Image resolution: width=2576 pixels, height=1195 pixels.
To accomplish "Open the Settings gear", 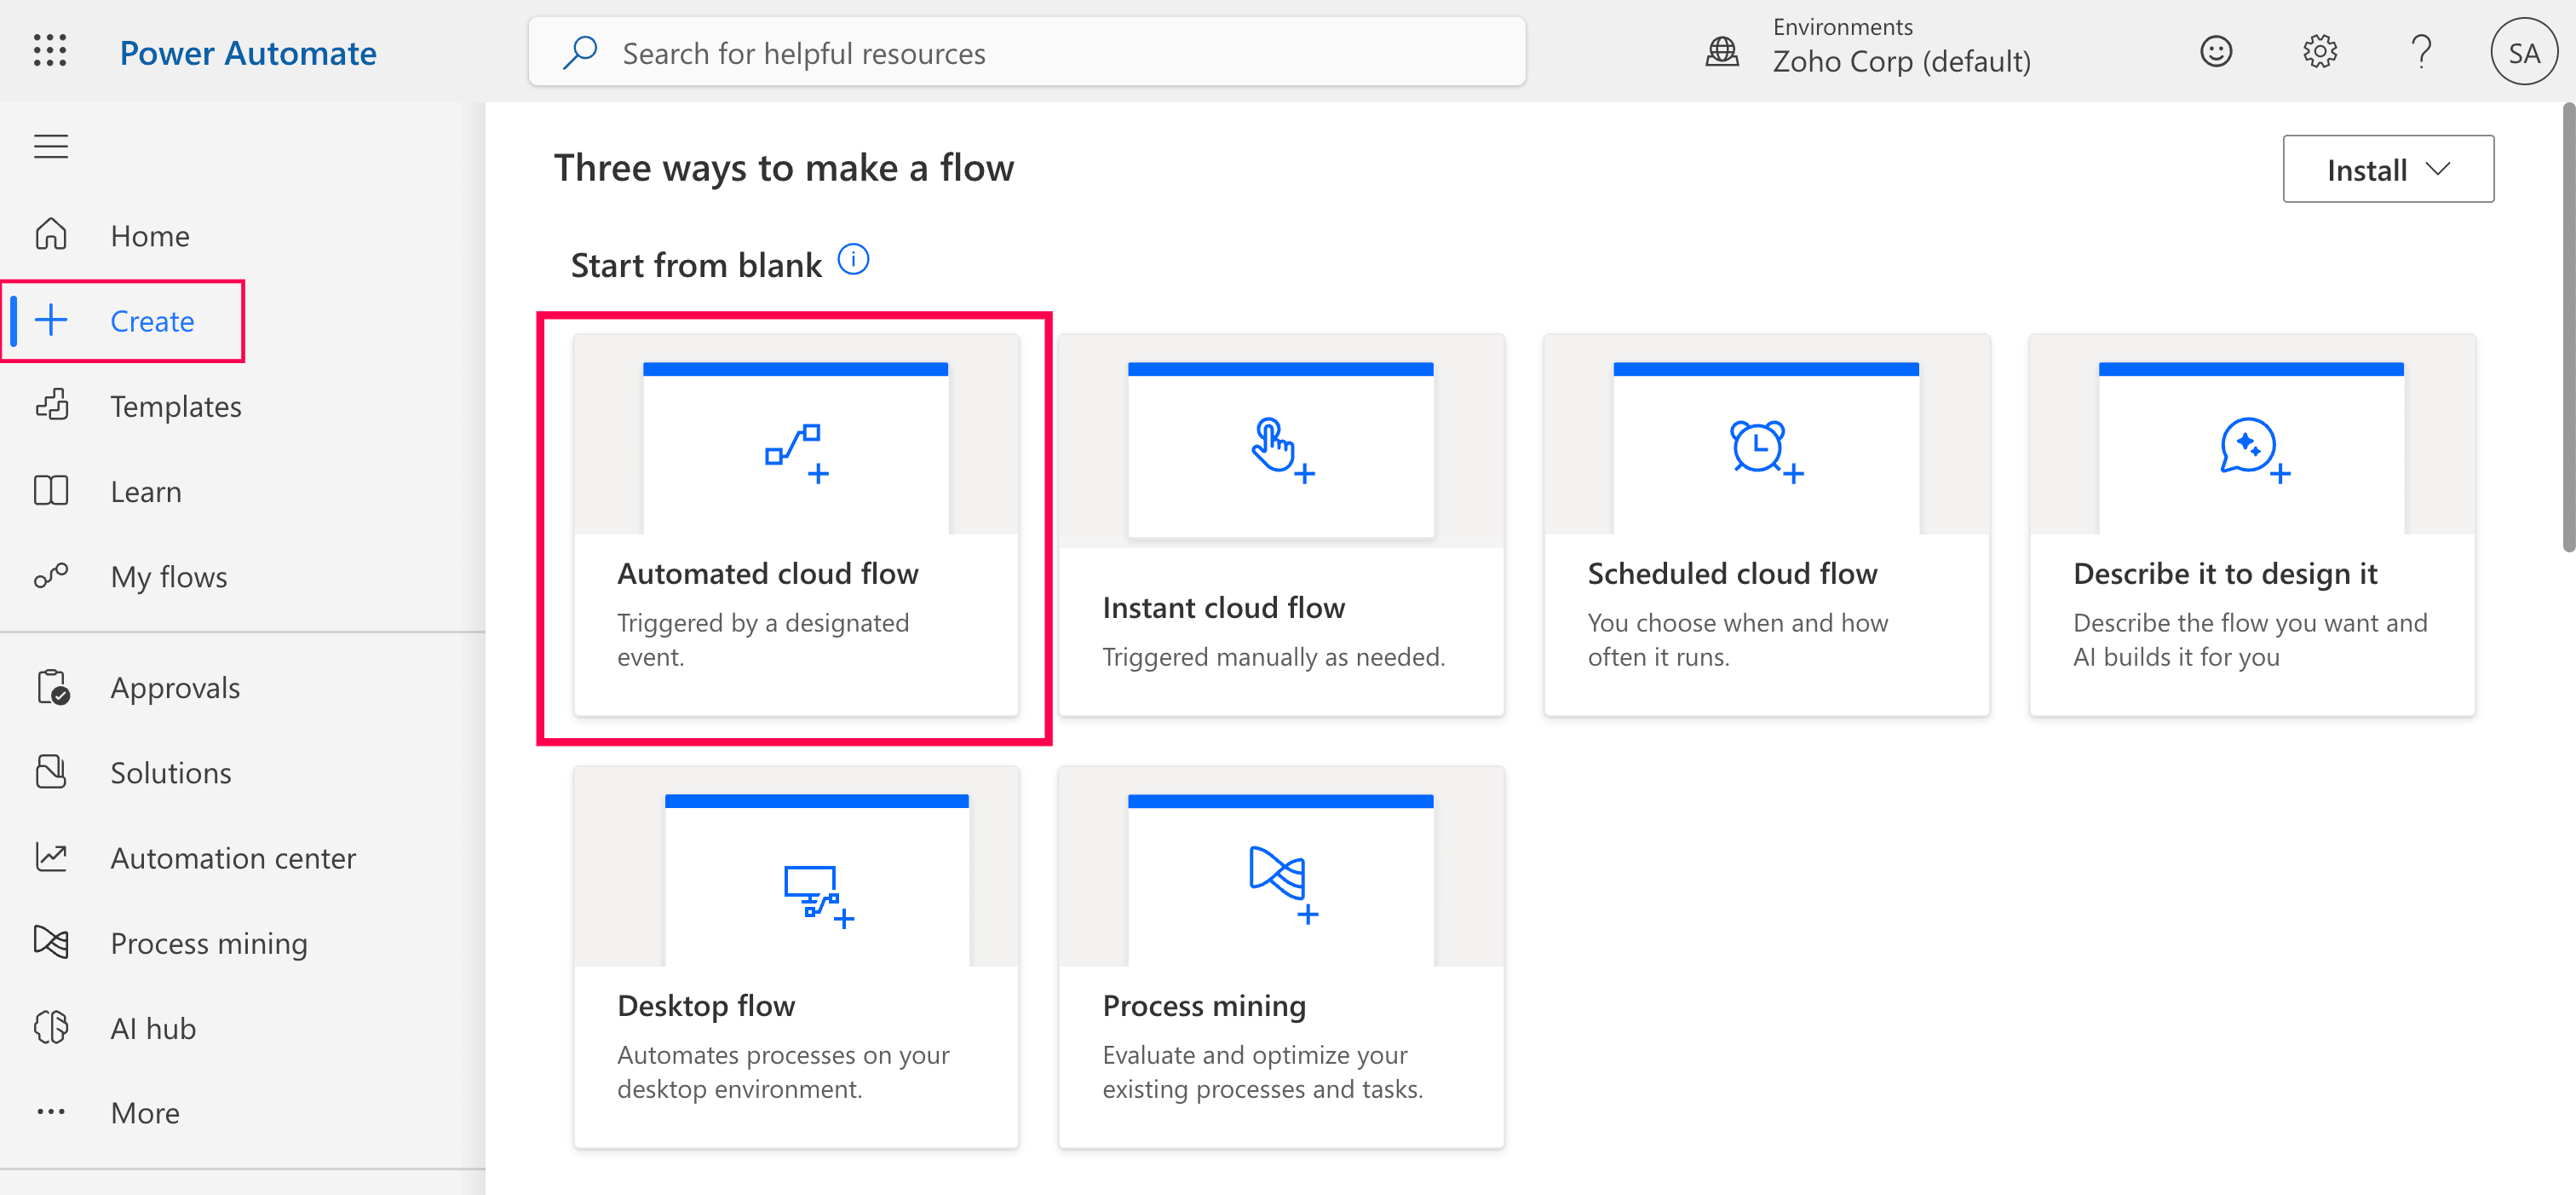I will point(2320,51).
